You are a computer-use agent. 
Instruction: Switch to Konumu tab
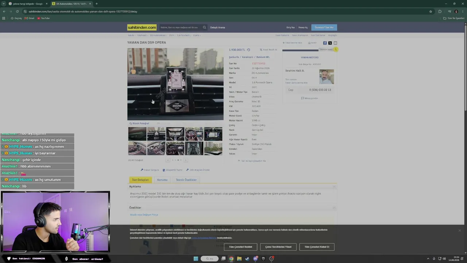[x=162, y=180]
